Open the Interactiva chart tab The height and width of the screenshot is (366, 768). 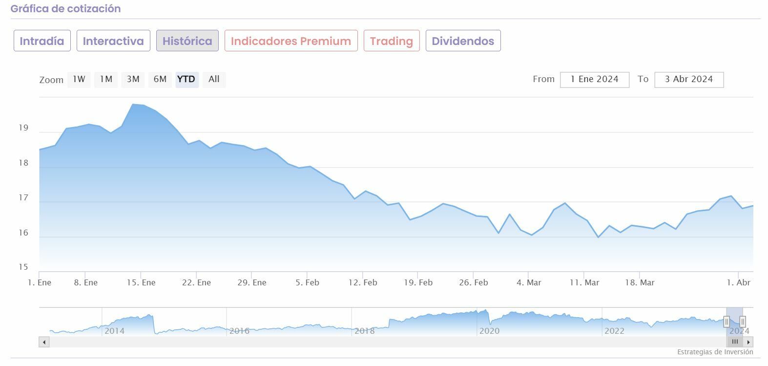[113, 41]
